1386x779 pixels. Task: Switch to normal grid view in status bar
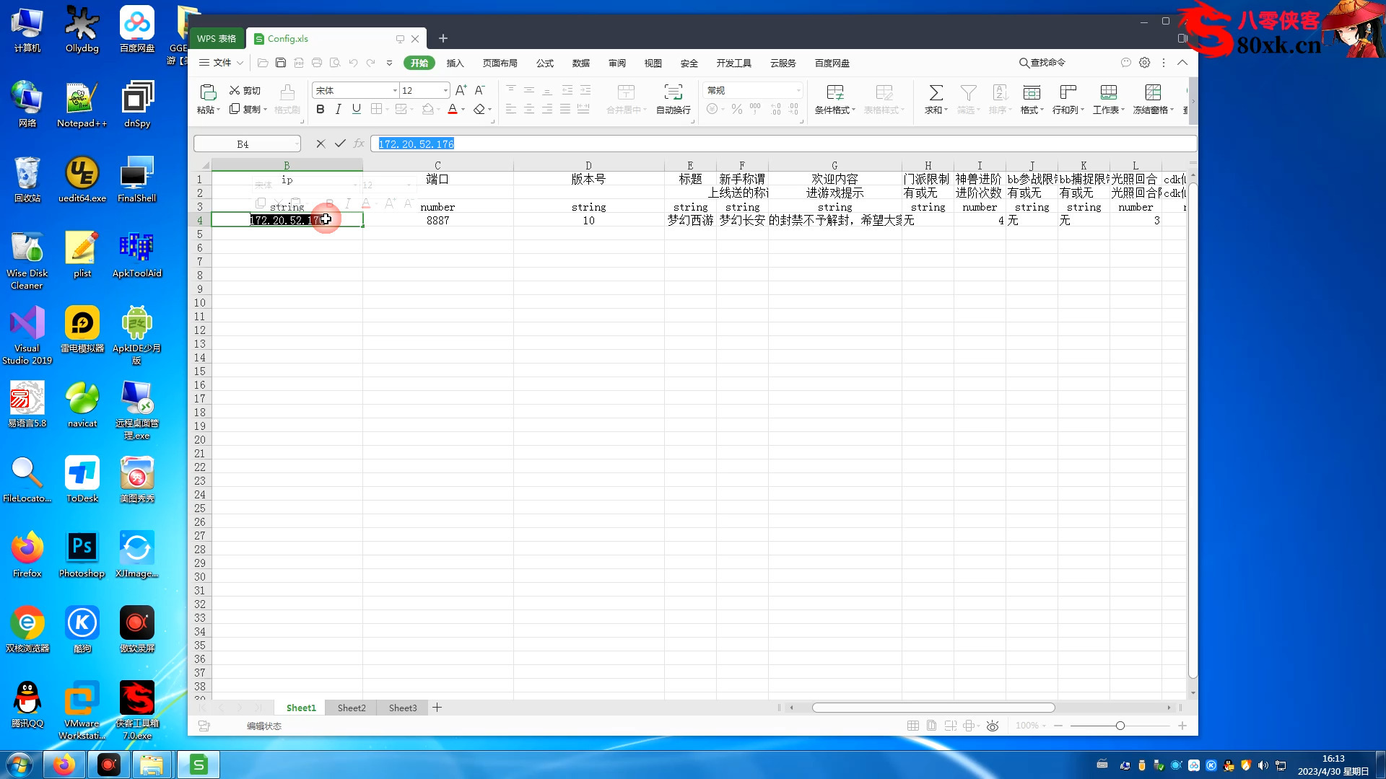click(x=912, y=726)
